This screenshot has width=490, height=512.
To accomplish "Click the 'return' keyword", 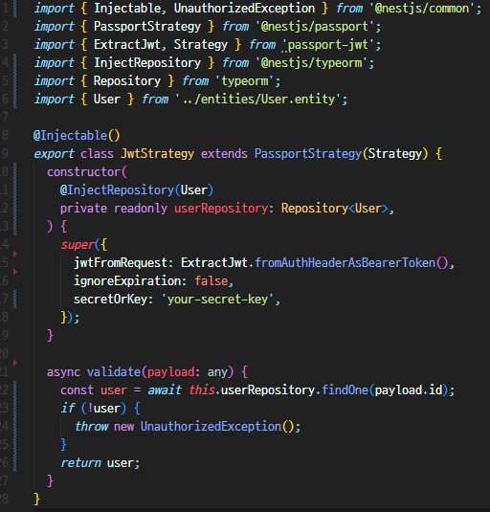I will 80,463.
